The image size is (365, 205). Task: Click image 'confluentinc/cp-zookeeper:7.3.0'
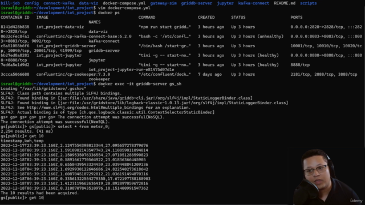[x=73, y=75]
